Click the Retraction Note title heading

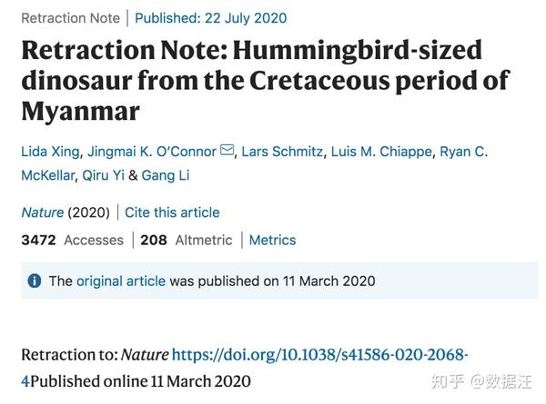click(266, 81)
